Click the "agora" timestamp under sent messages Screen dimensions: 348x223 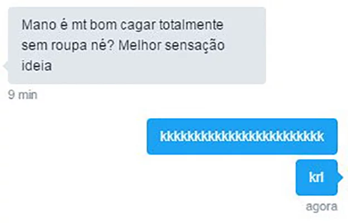[x=322, y=207]
